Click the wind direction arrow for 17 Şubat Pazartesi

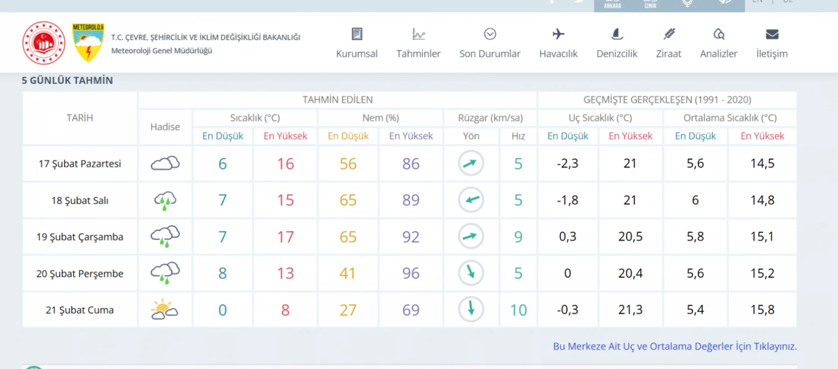(471, 163)
